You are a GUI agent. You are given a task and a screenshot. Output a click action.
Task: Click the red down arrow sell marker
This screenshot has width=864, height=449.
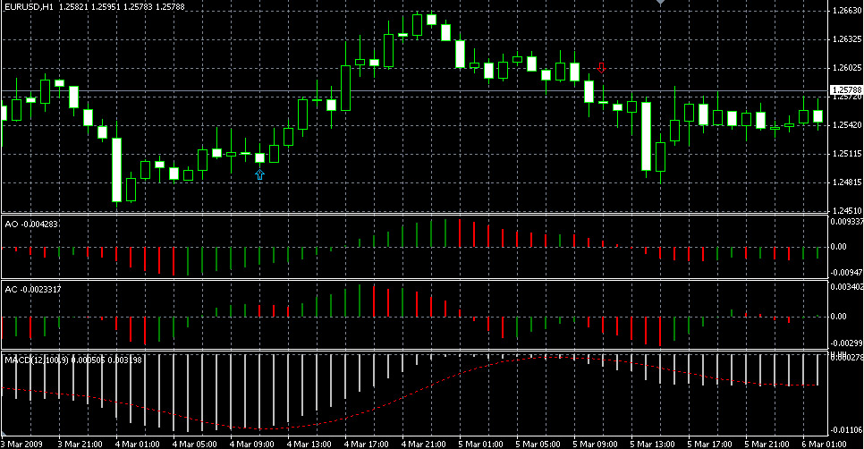601,68
